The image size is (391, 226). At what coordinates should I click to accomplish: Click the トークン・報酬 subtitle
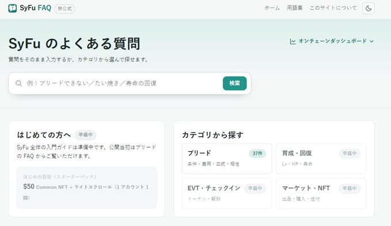point(204,199)
